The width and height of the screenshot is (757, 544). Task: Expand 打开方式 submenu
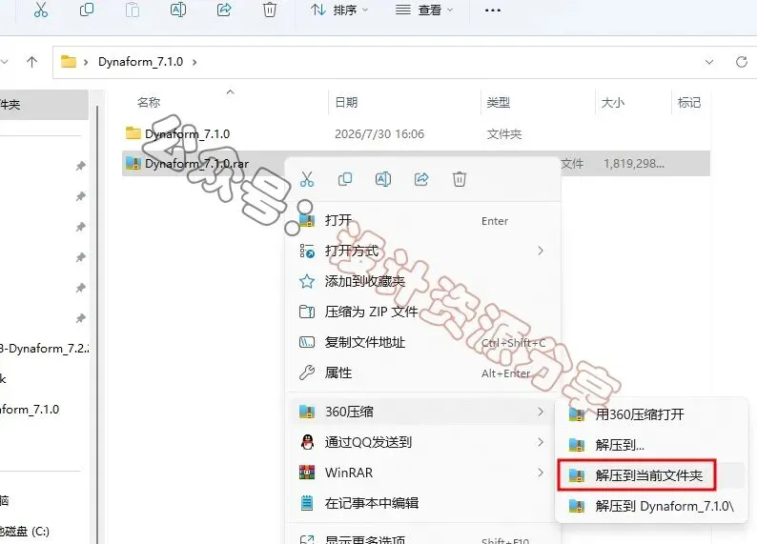tap(423, 251)
